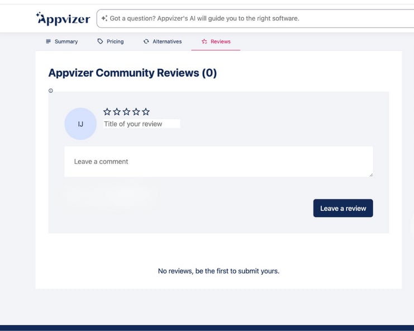Switch to the Pricing tab

coord(110,41)
